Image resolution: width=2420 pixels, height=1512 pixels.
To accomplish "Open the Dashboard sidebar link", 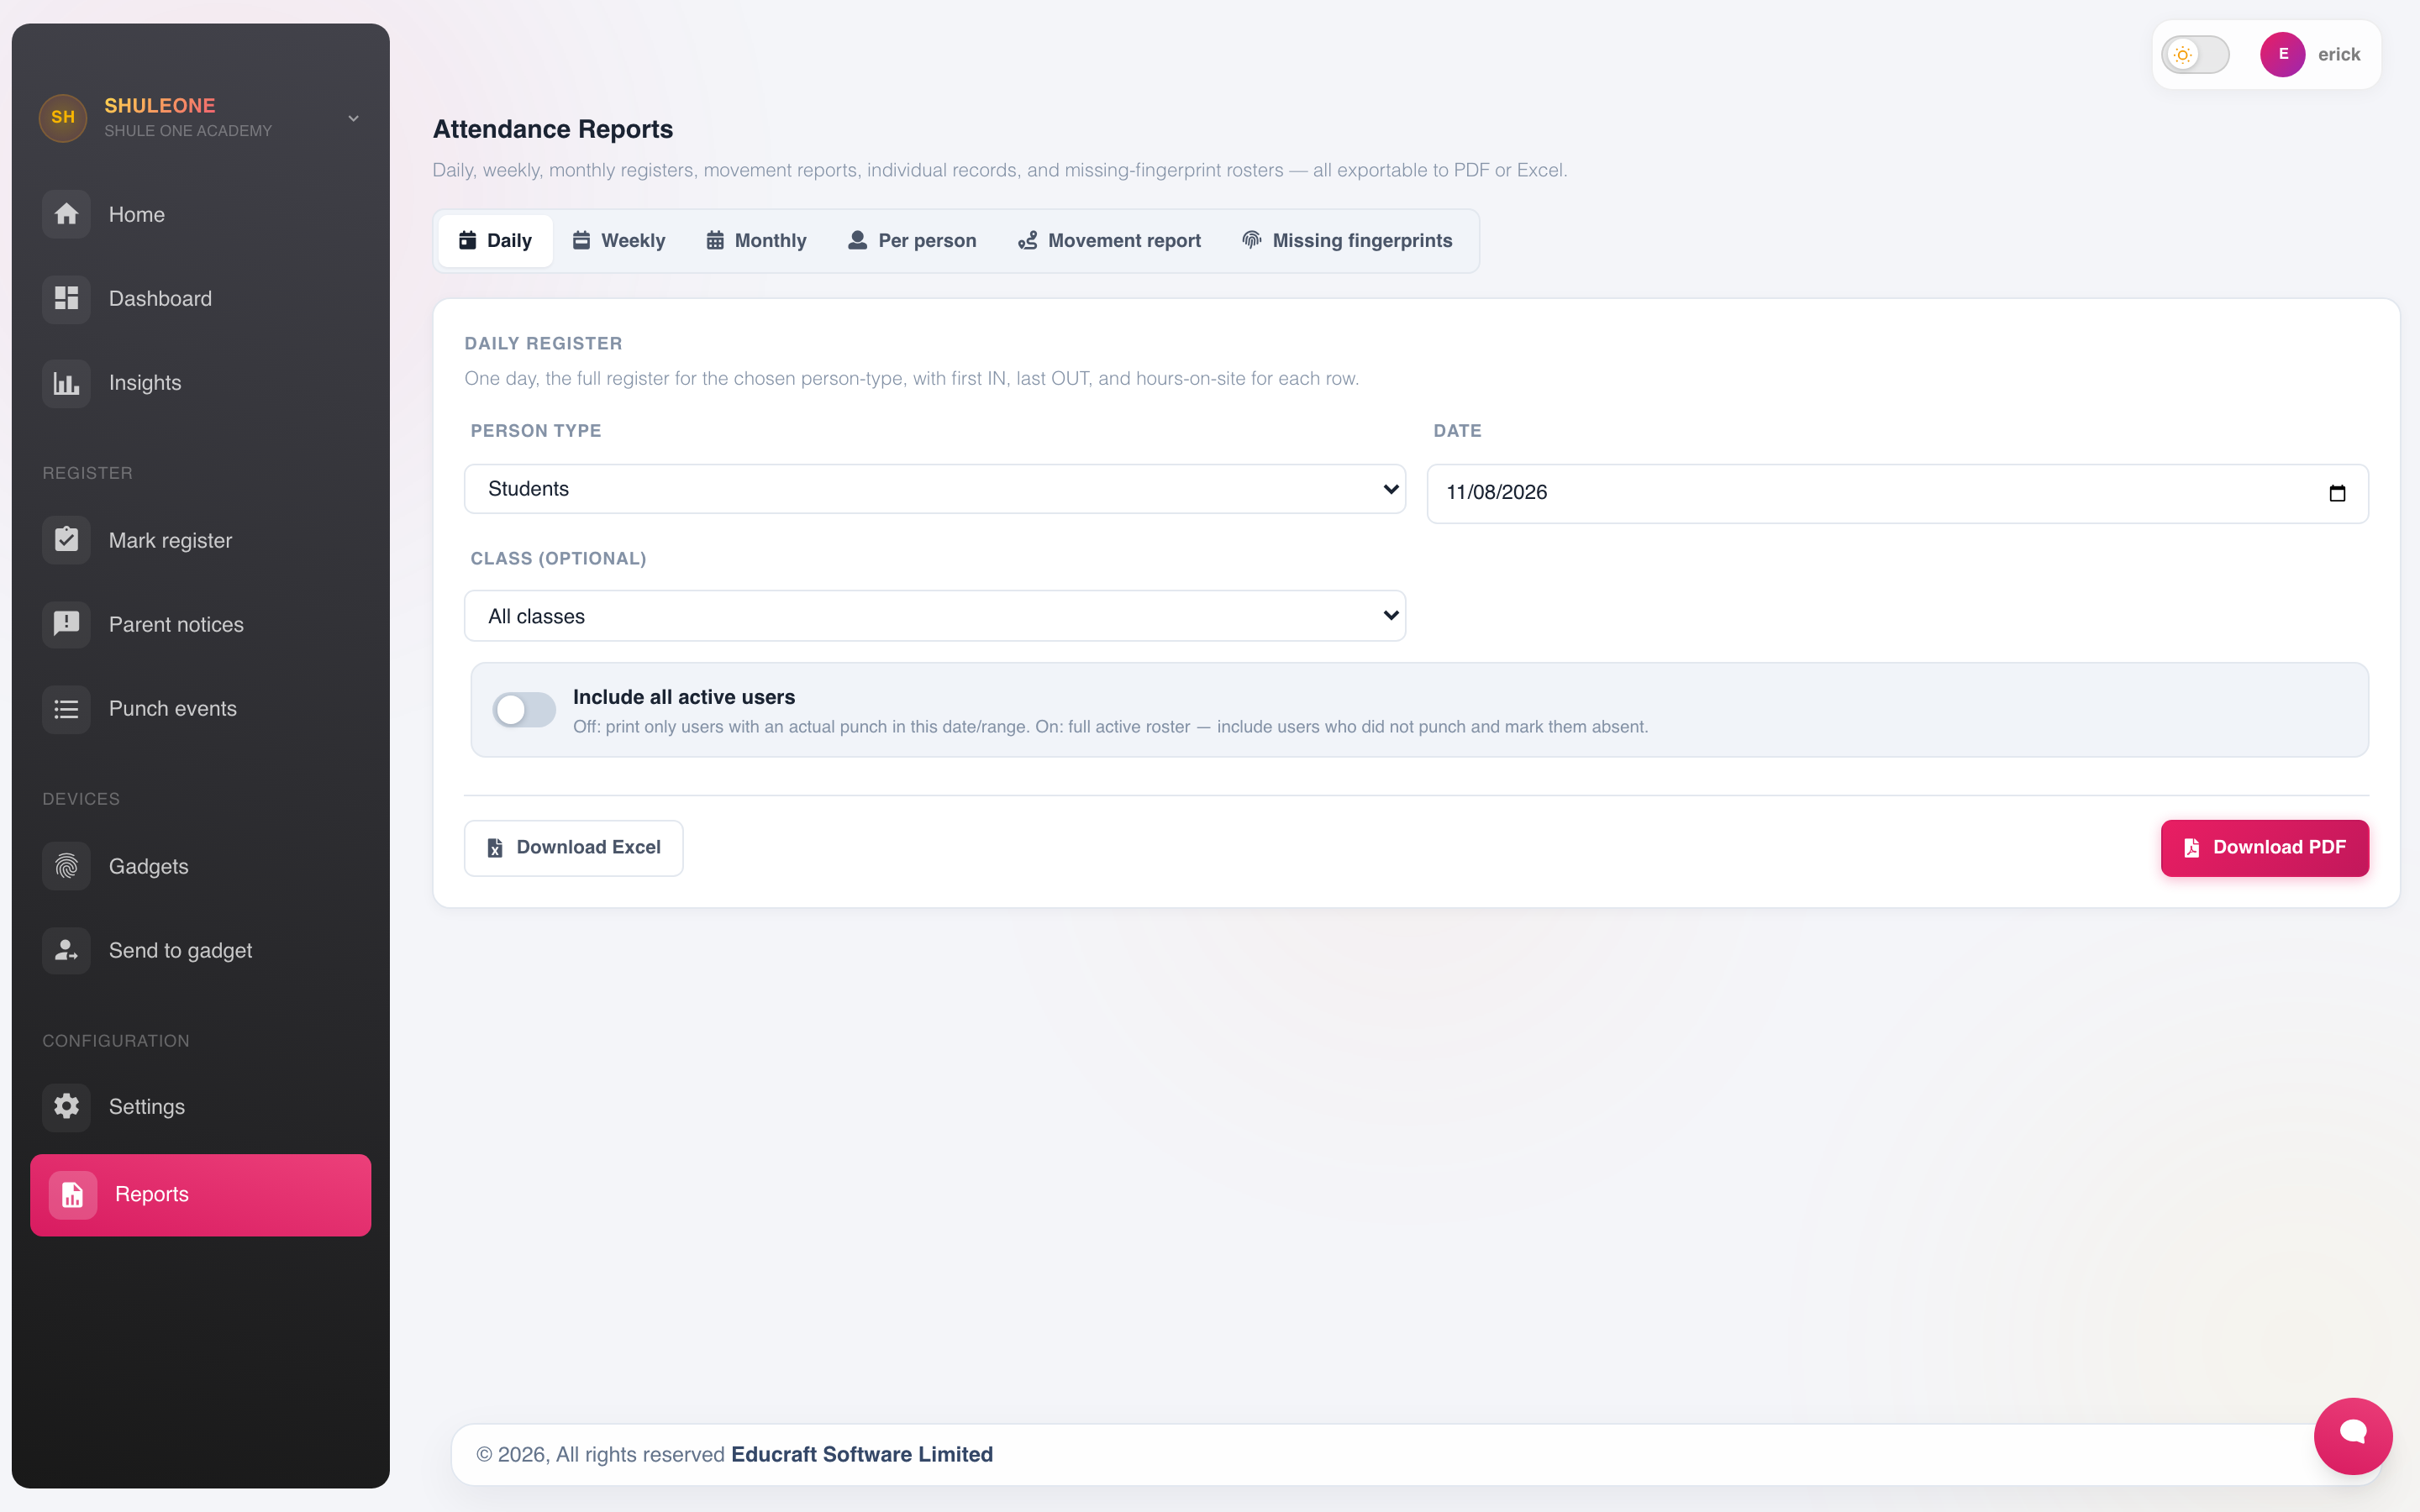I will pyautogui.click(x=200, y=298).
